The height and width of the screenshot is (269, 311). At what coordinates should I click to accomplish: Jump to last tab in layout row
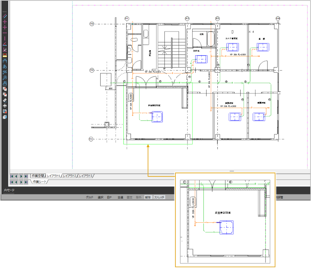pos(26,176)
